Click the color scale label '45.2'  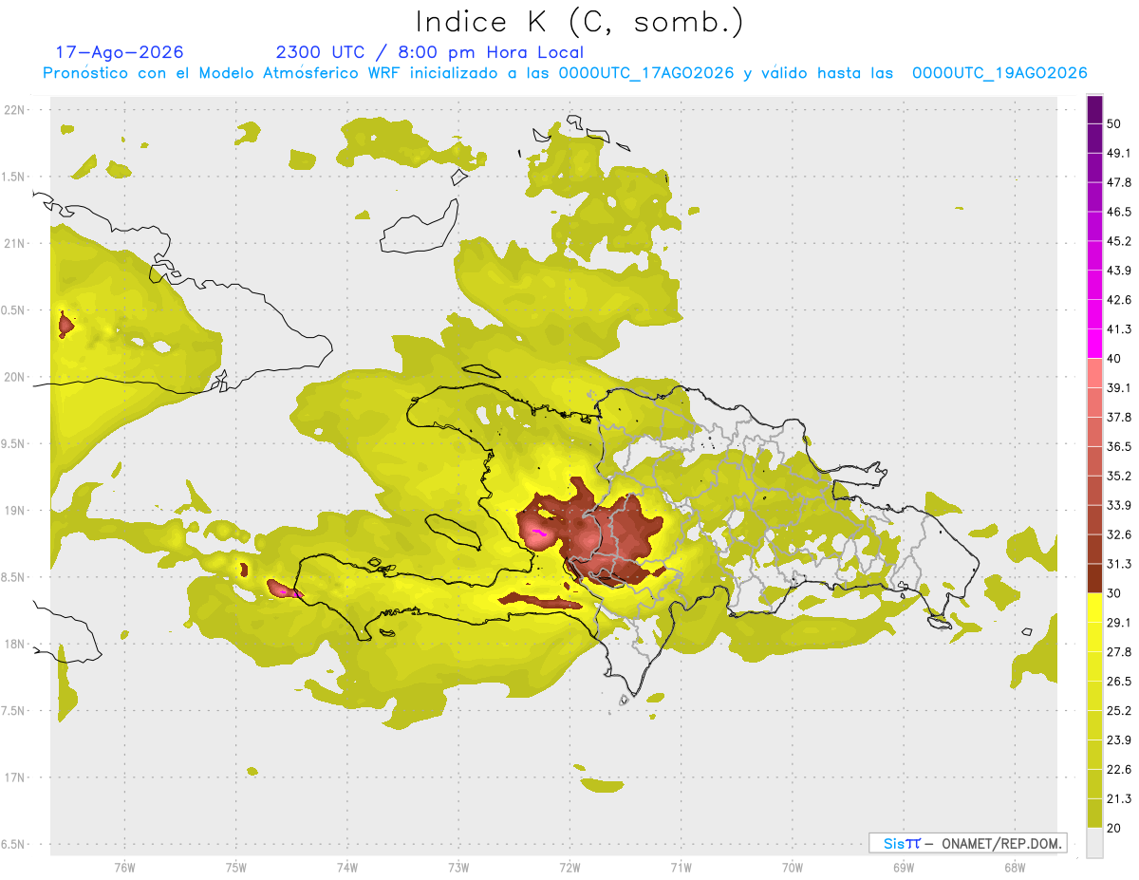pos(1119,241)
